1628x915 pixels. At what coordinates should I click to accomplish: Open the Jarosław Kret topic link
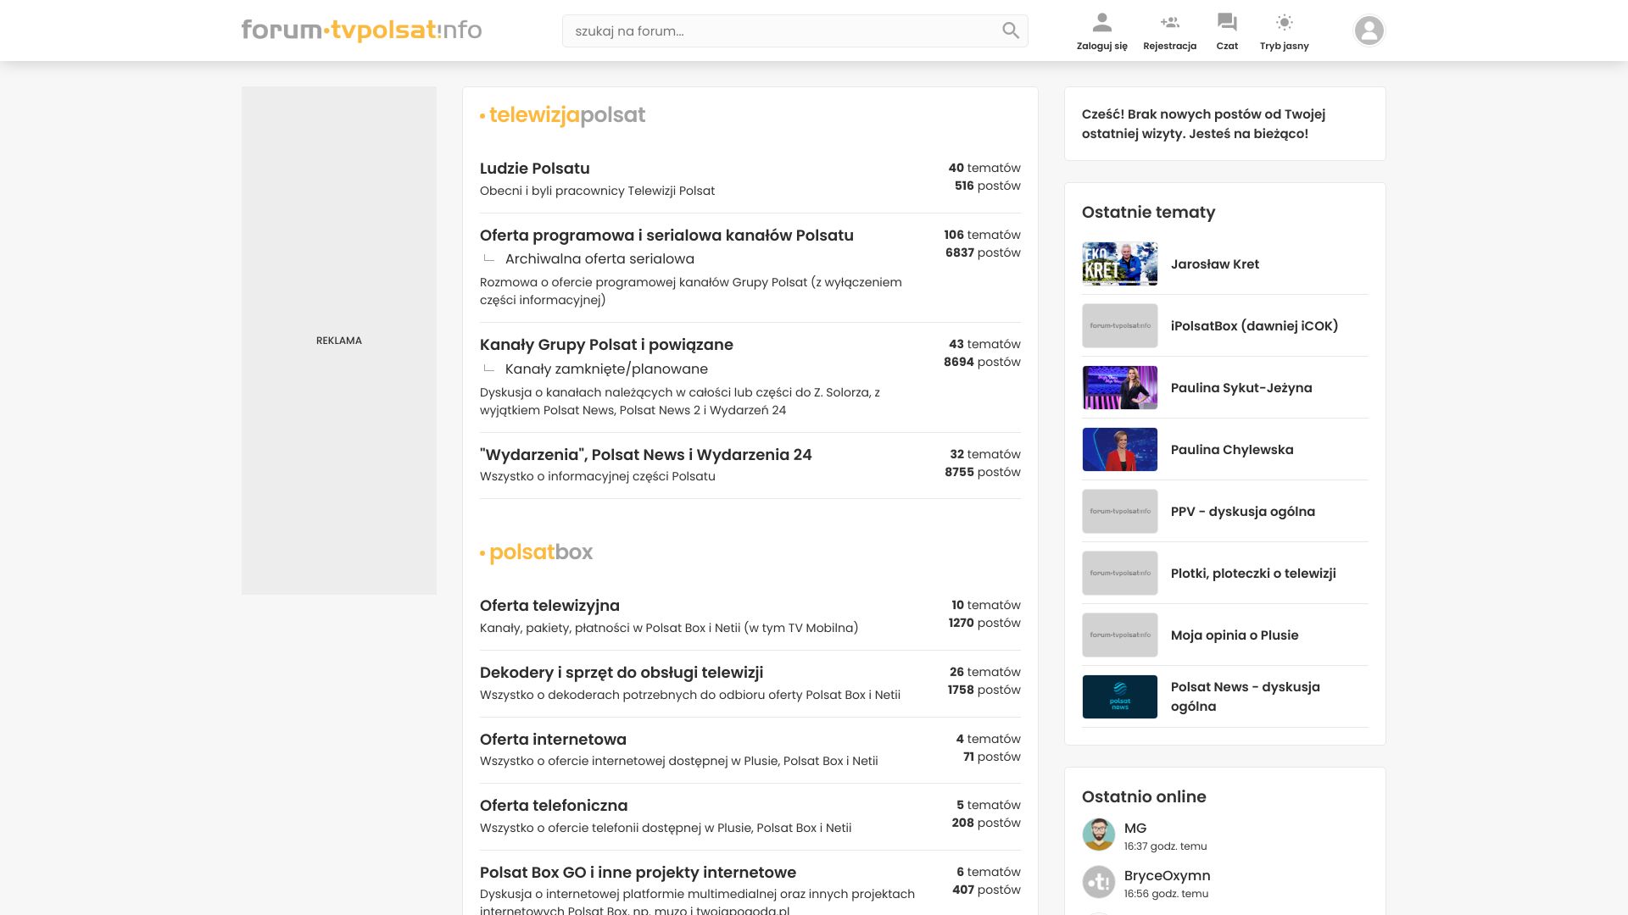(1214, 264)
